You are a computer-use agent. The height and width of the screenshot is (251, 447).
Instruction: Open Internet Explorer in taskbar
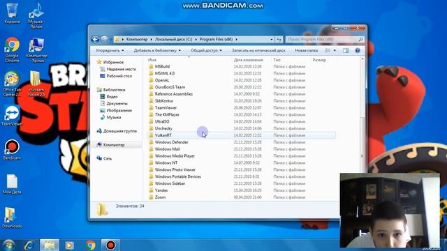[29, 245]
